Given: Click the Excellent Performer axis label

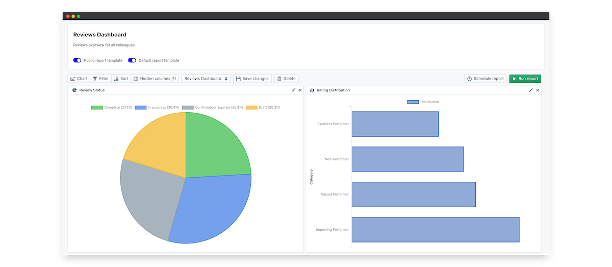Looking at the screenshot, I should point(333,124).
